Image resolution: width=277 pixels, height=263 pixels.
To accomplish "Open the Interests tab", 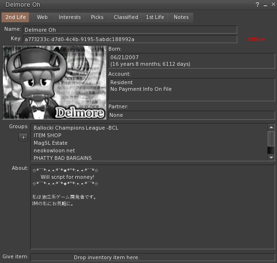I will 70,18.
